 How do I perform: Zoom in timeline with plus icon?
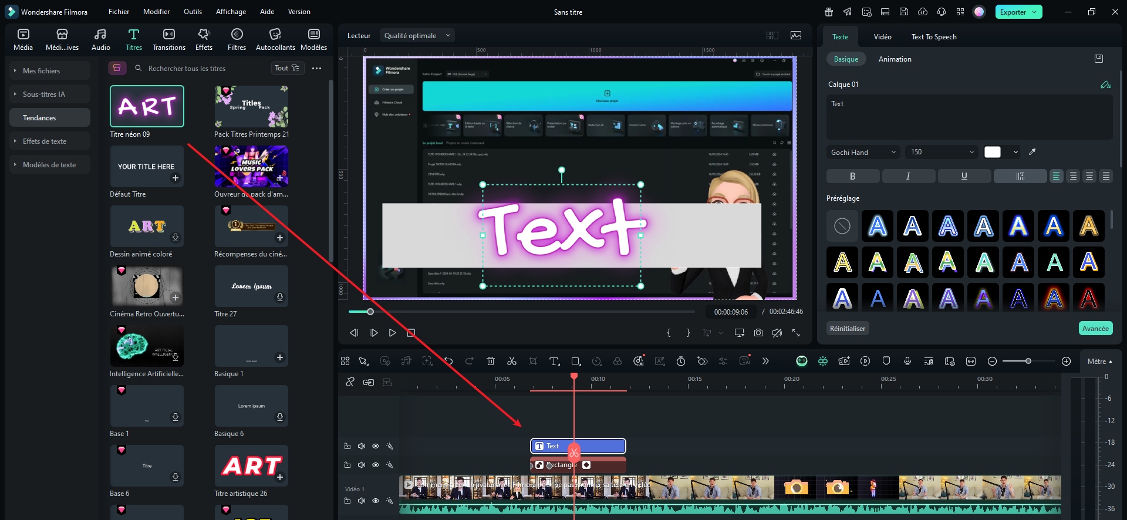click(1067, 361)
